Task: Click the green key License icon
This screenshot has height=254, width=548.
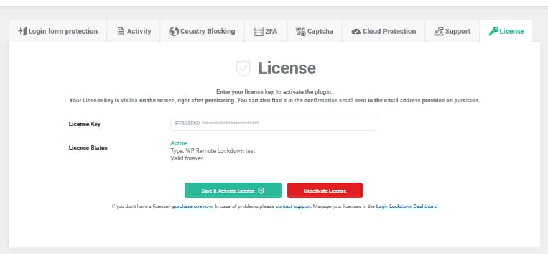Action: coord(493,32)
